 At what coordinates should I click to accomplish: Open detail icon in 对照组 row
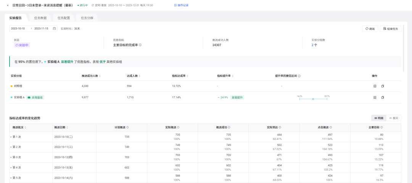[x=375, y=86]
